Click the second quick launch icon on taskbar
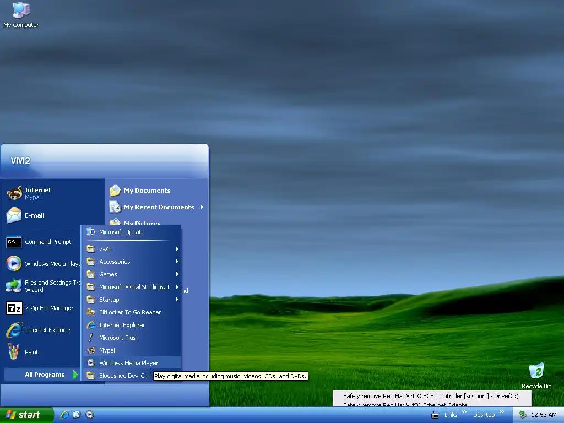 77,415
